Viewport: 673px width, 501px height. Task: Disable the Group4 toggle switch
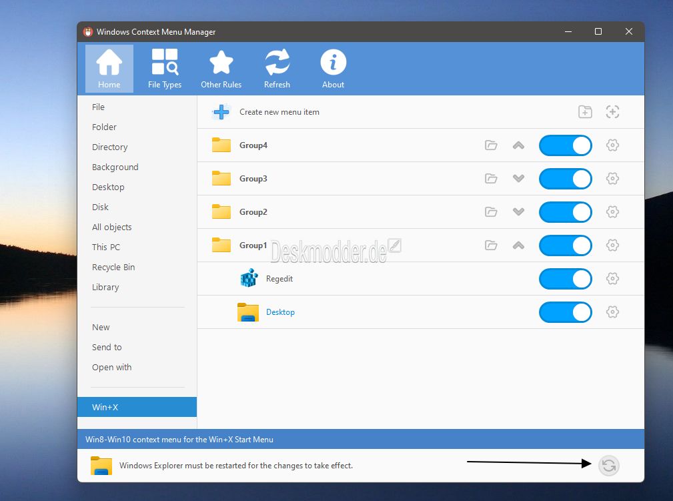[565, 145]
